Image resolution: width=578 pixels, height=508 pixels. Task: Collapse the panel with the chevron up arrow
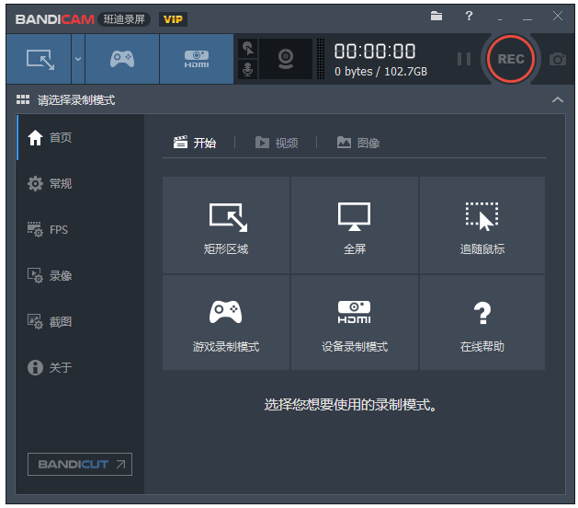(558, 99)
